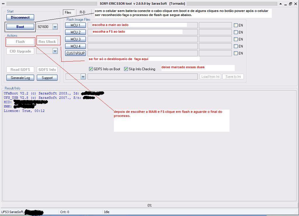Image resolution: width=299 pixels, height=216 pixels.
Task: Click the Boot button
Action: click(20, 27)
